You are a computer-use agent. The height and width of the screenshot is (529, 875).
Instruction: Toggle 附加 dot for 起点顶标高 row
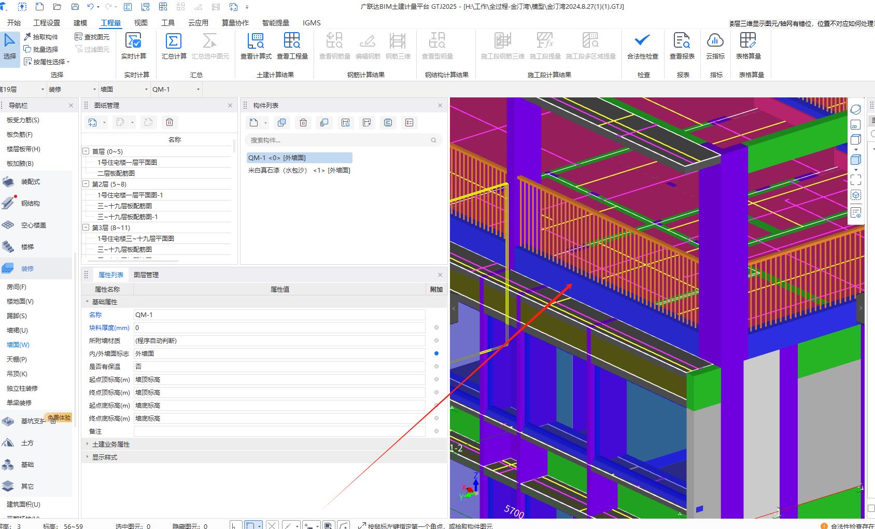tap(436, 379)
